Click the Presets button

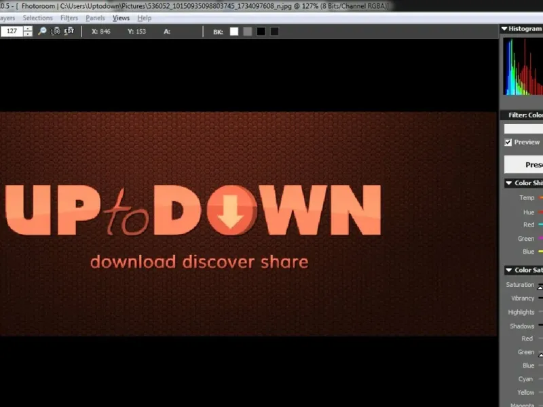point(523,164)
